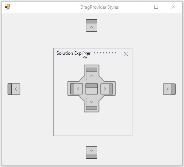The width and height of the screenshot is (184, 167).
Task: Select the inner dock-bottom guide in the cross
Action: coord(92,104)
